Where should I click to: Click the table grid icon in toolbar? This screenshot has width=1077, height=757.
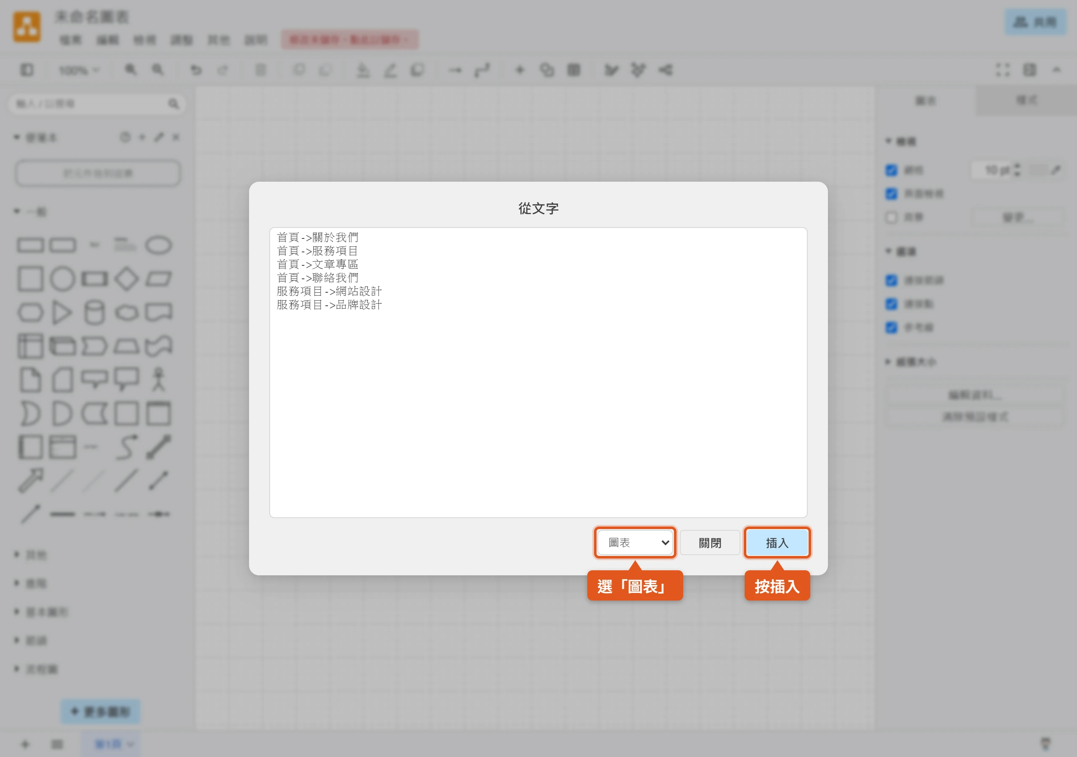click(574, 70)
